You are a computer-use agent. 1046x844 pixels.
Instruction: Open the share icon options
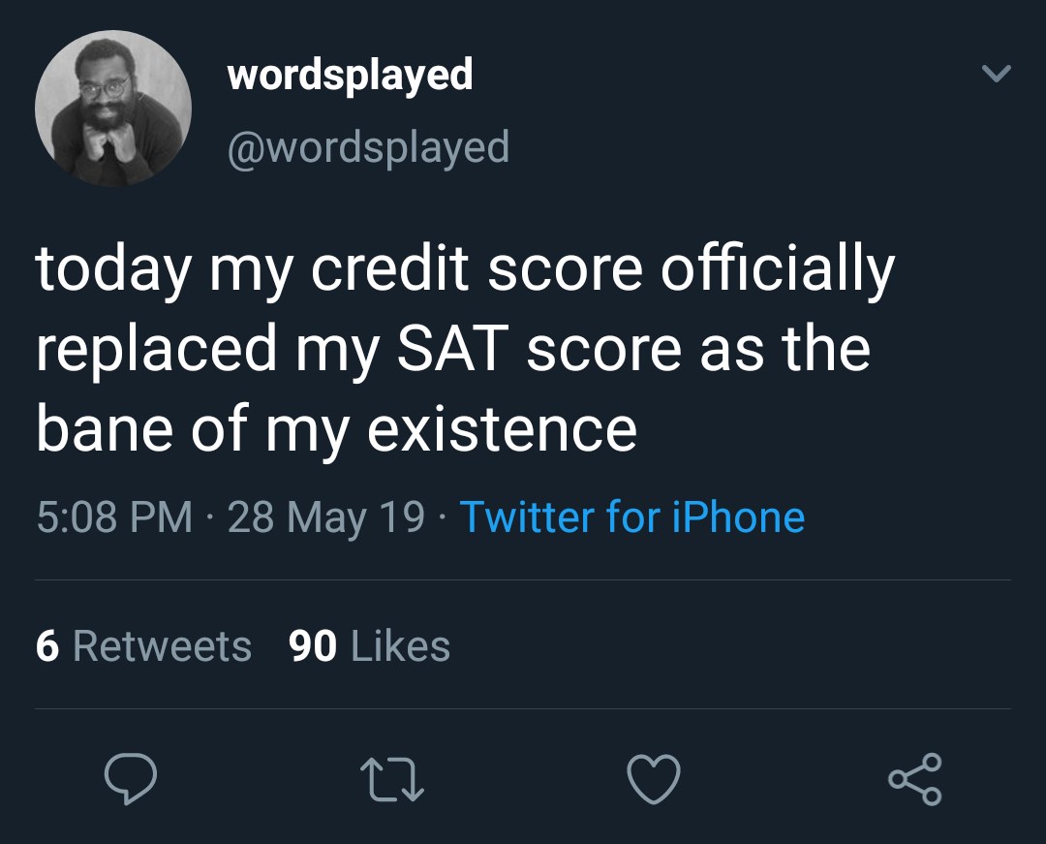[914, 779]
